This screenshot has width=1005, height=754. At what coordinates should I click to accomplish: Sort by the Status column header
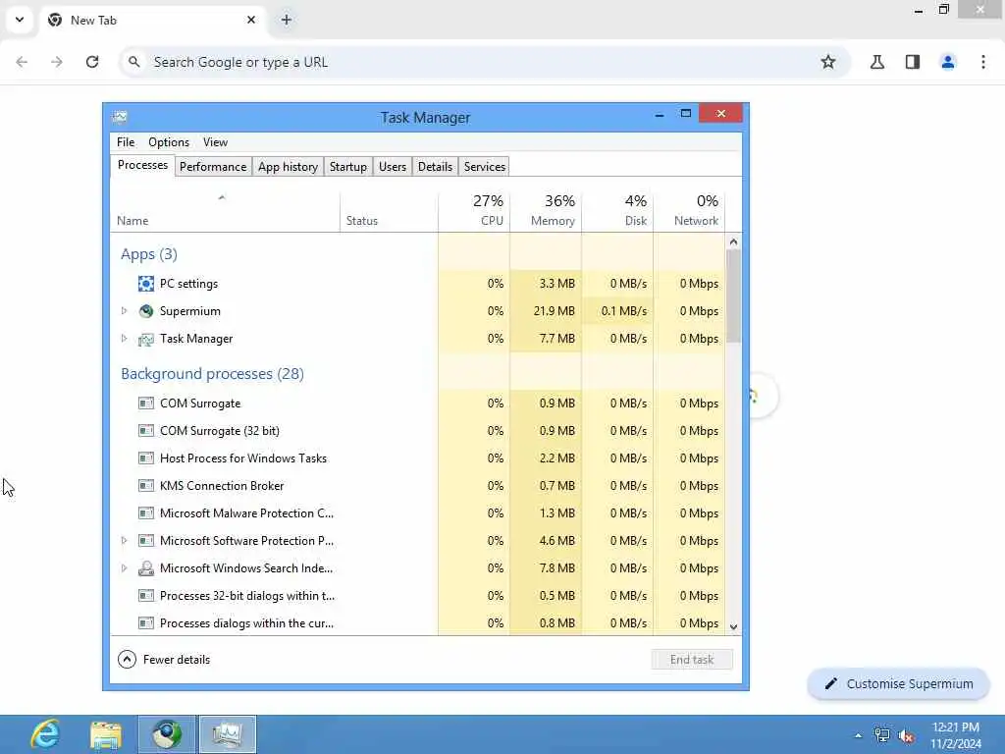pyautogui.click(x=389, y=212)
